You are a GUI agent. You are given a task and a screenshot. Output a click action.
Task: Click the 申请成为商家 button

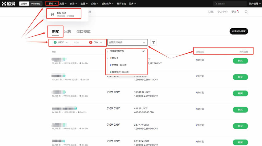(239, 31)
